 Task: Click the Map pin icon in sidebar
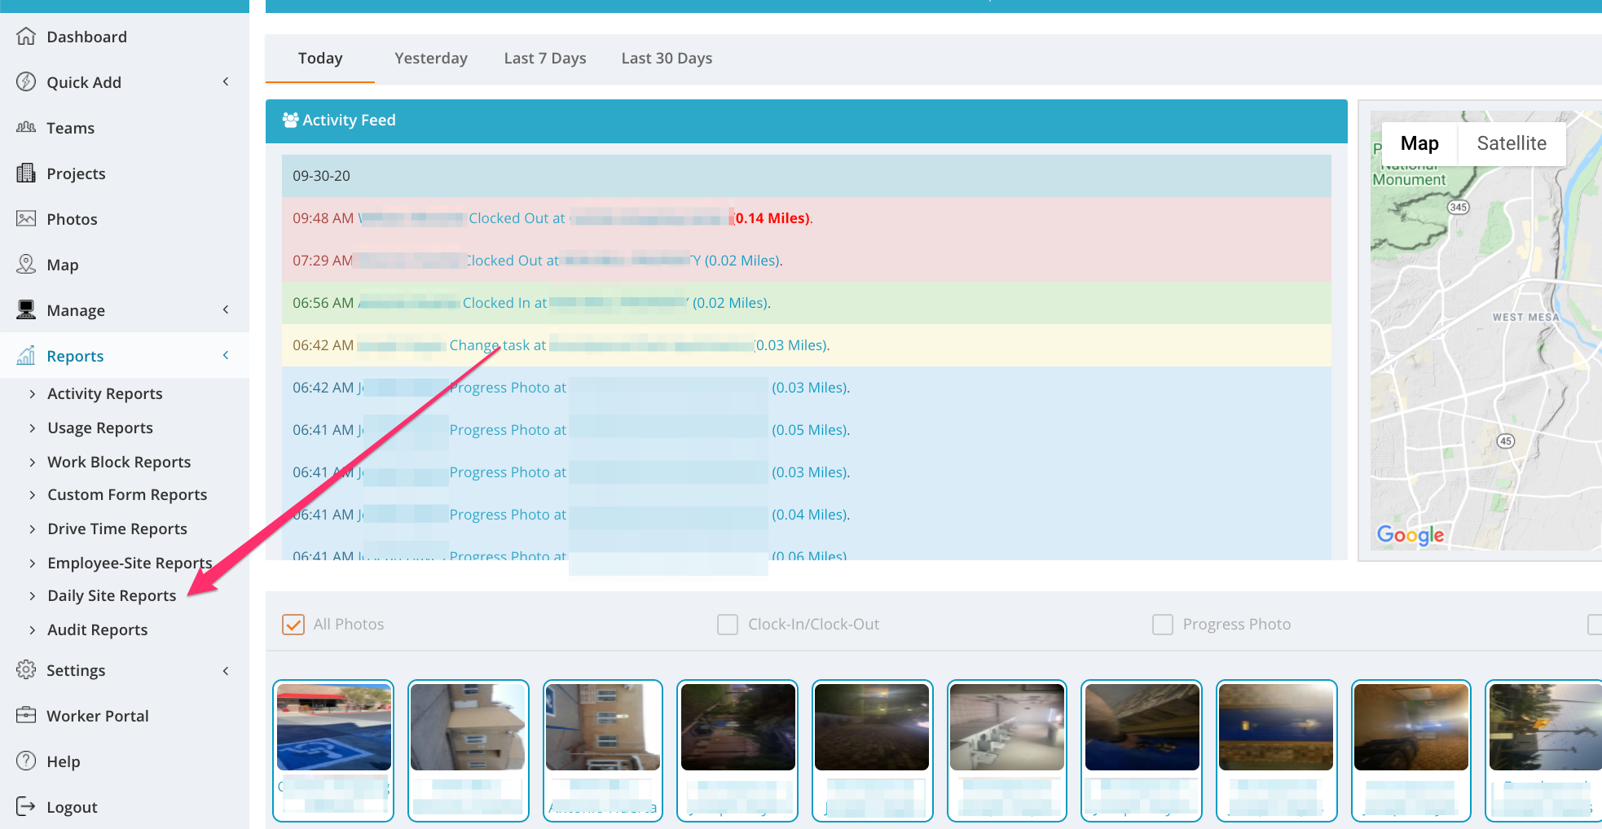(x=26, y=265)
